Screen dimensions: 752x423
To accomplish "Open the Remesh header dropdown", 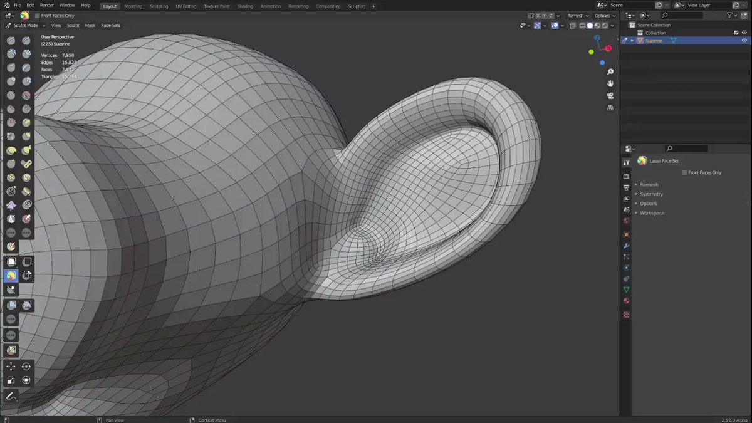I will tap(577, 16).
